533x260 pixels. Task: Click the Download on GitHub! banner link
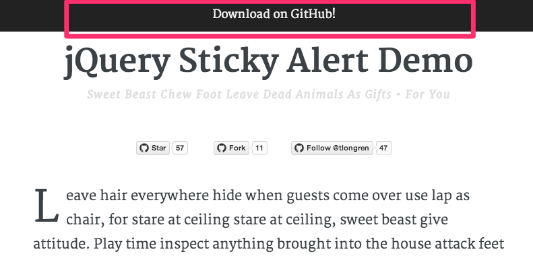(x=274, y=14)
